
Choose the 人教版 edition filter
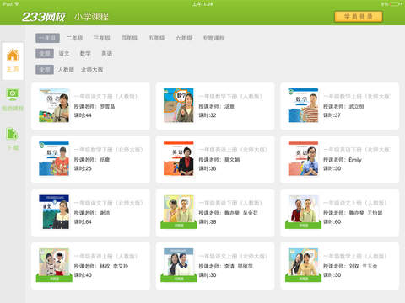(x=66, y=70)
